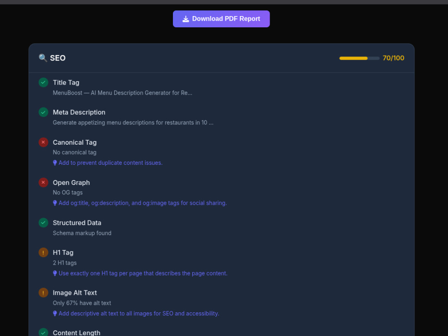The width and height of the screenshot is (448, 336).
Task: Select the 'No OG tags' text
Action: click(x=68, y=193)
